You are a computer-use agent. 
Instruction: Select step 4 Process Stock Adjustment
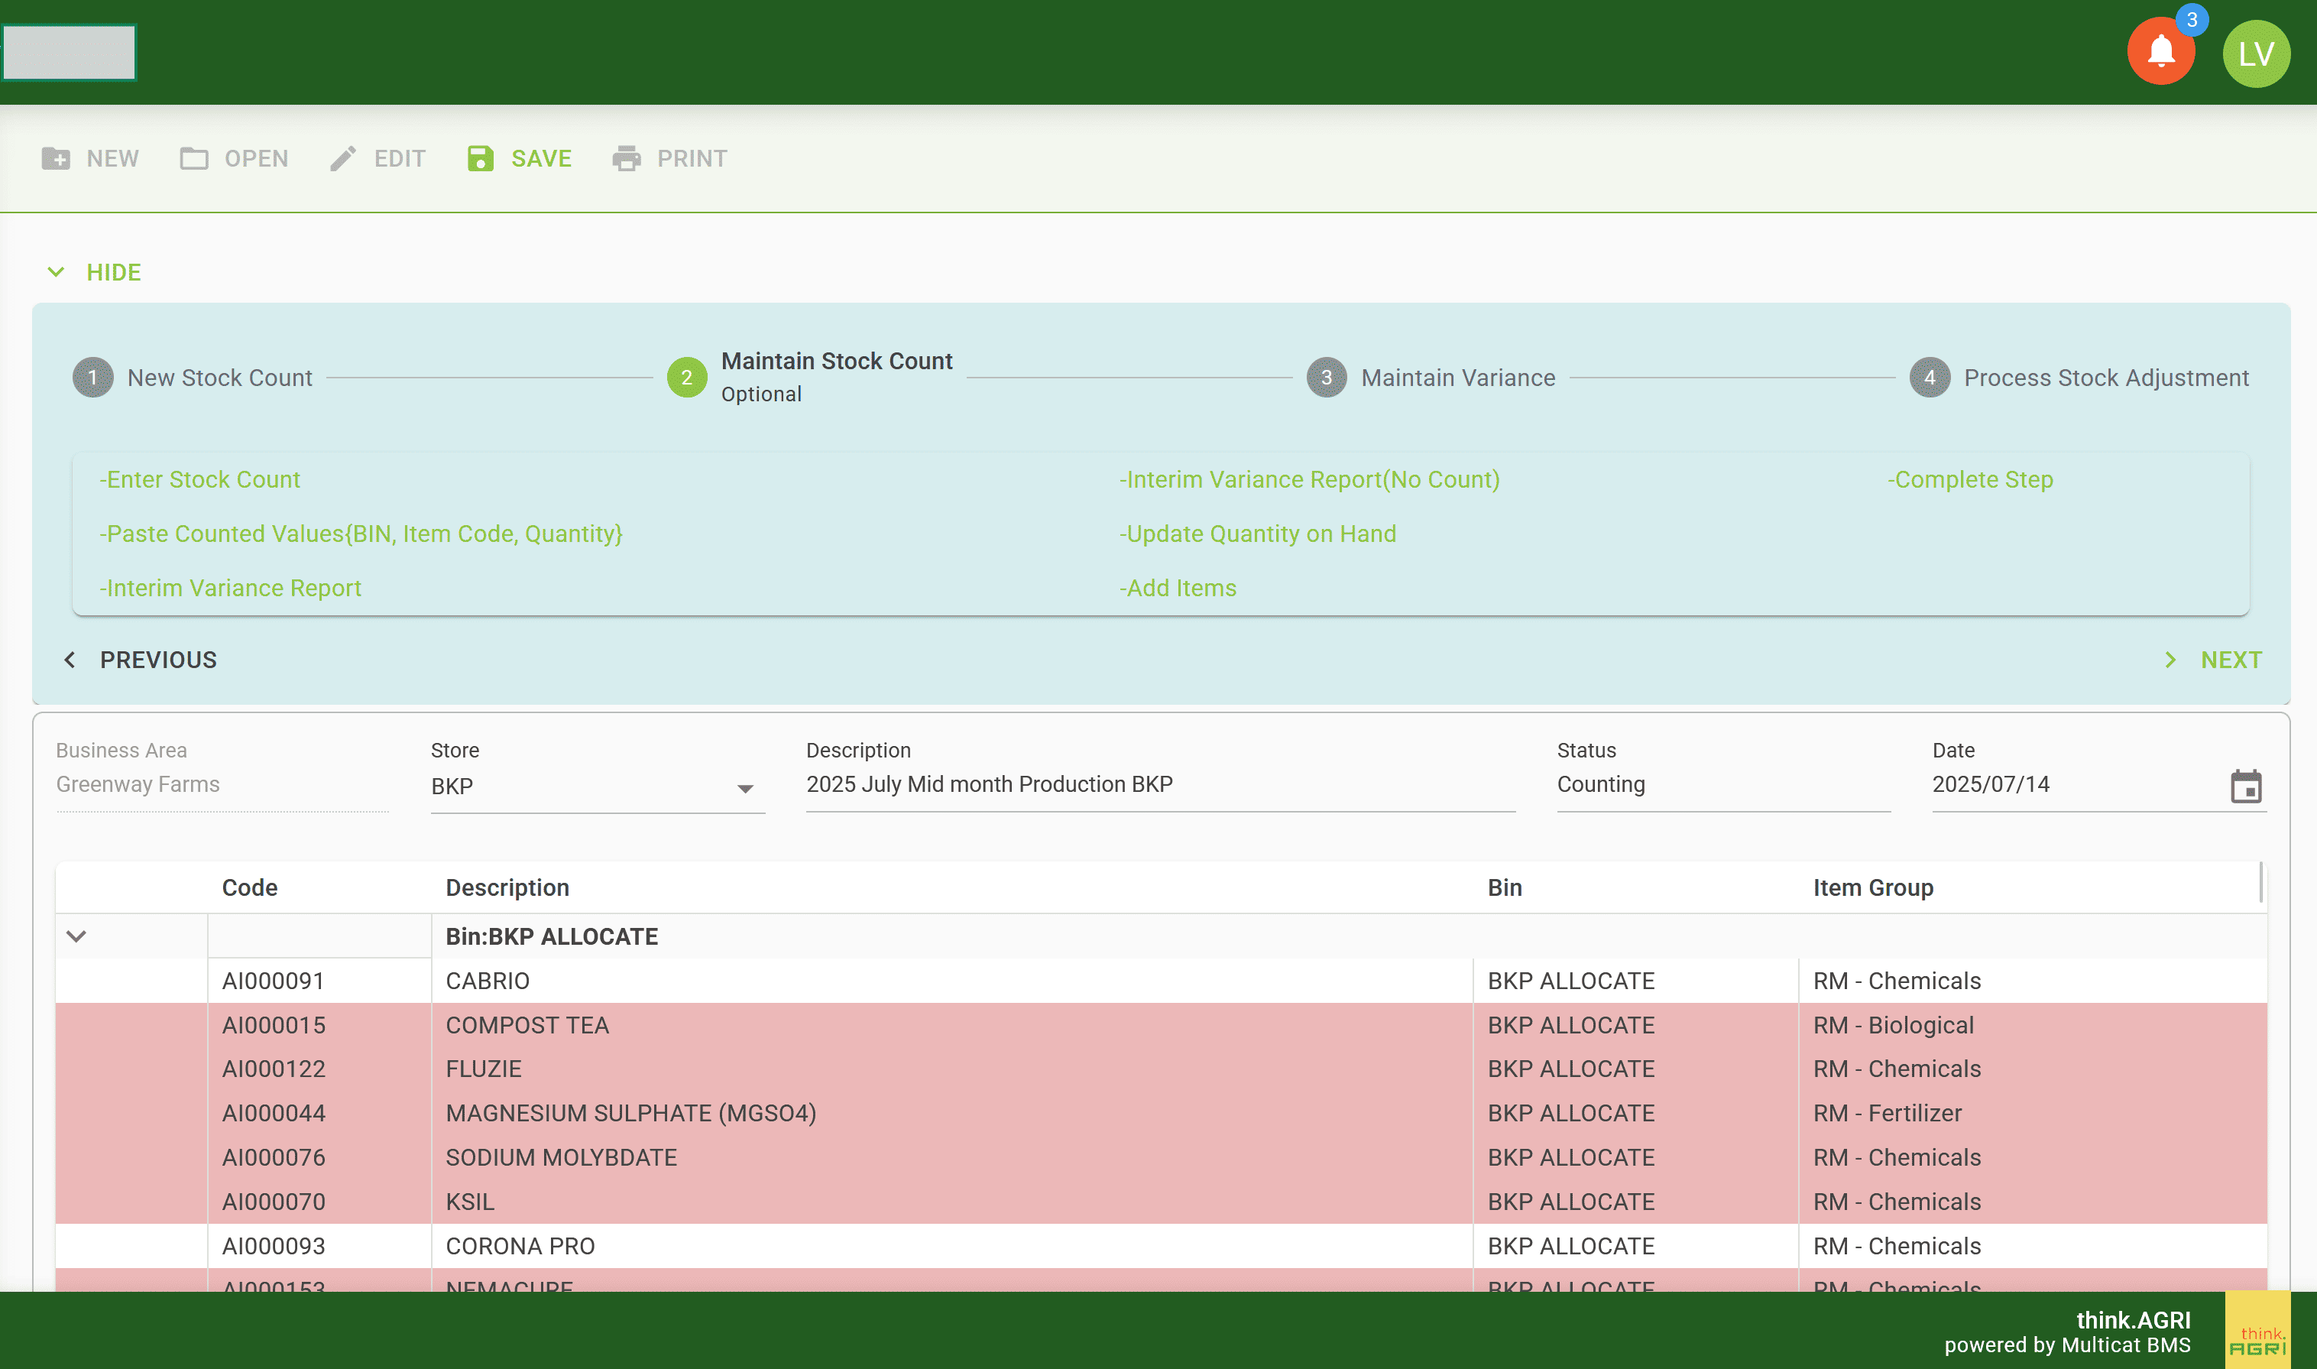pyautogui.click(x=2079, y=378)
